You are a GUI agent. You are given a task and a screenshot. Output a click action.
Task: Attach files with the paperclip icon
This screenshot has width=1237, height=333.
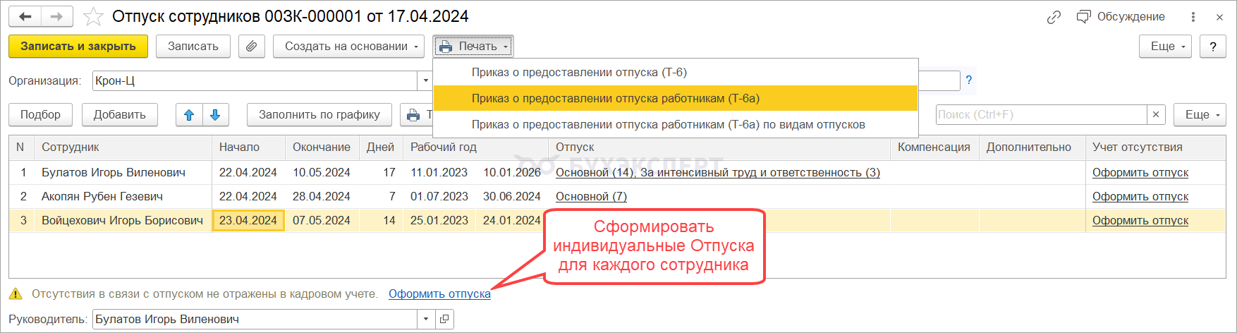(x=252, y=46)
